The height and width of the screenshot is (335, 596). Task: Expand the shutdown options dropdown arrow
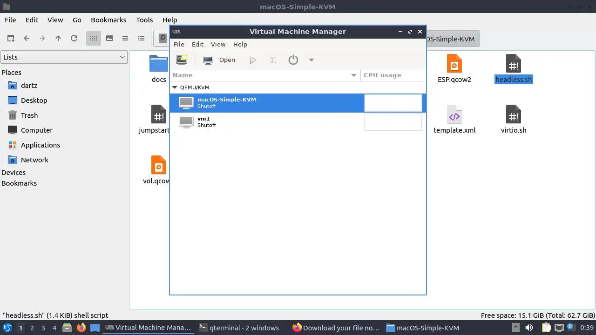[x=312, y=60]
